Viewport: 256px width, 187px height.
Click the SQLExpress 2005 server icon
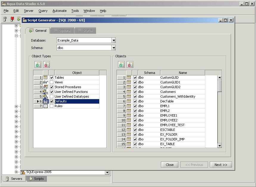point(23,172)
